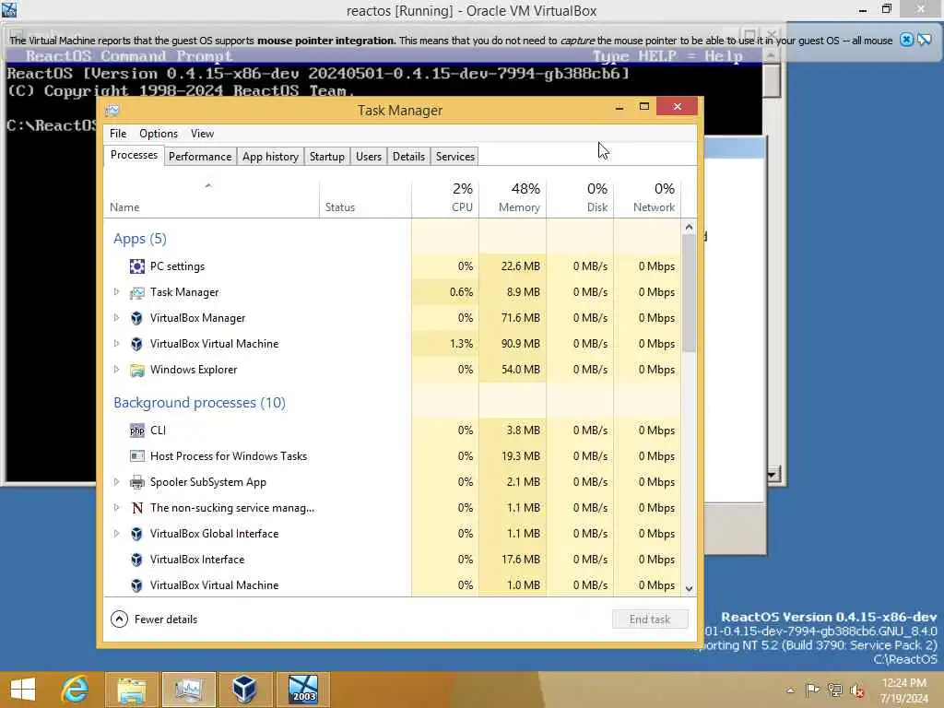Sort by the Name column header
This screenshot has width=944, height=708.
[x=211, y=198]
